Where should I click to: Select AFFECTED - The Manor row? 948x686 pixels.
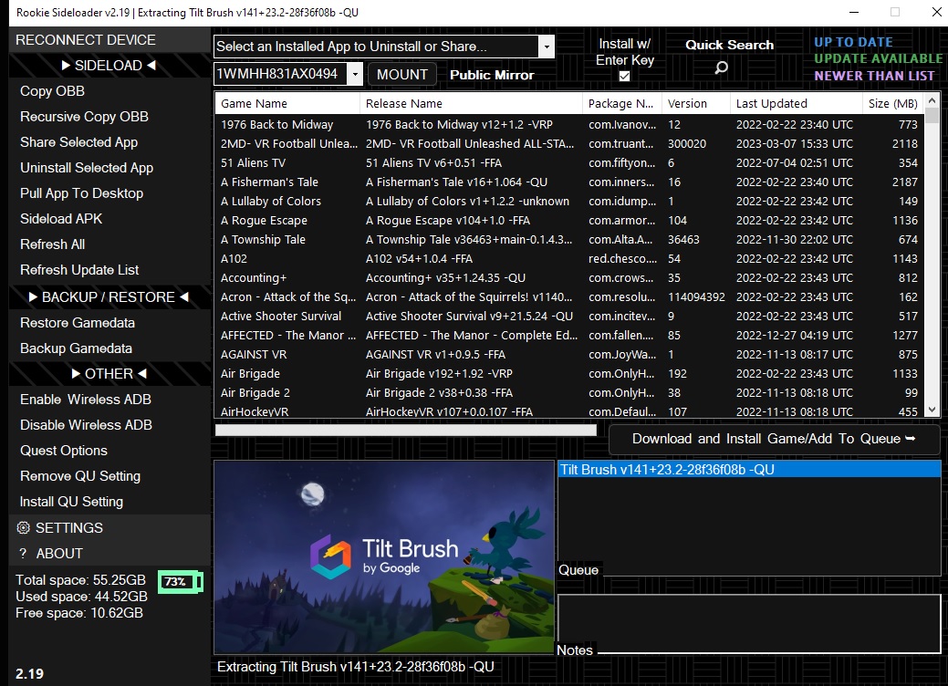click(x=569, y=336)
